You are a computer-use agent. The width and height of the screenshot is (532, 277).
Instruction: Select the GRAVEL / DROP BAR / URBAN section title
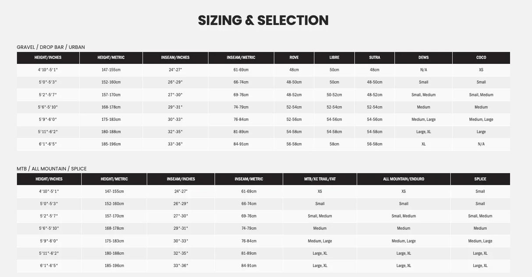point(51,47)
